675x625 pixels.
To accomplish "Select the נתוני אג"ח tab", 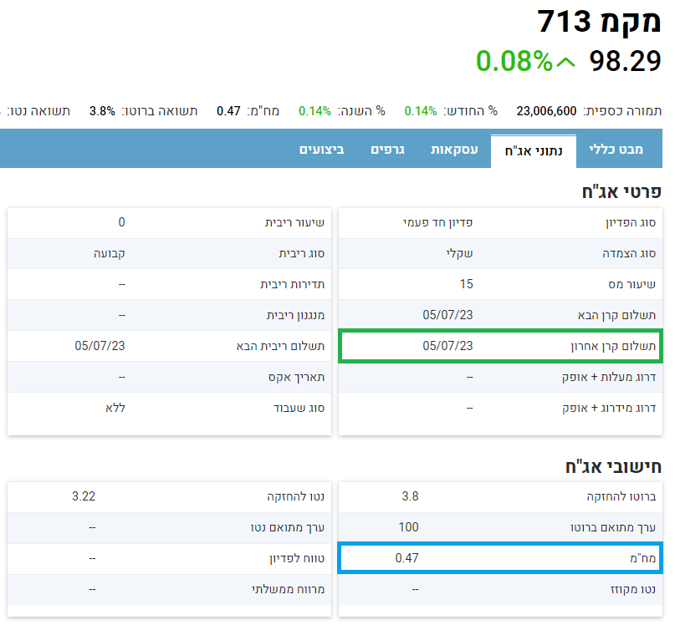I will 534,150.
